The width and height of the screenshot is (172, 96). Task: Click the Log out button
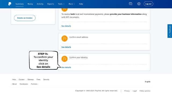pyautogui.click(x=148, y=4)
